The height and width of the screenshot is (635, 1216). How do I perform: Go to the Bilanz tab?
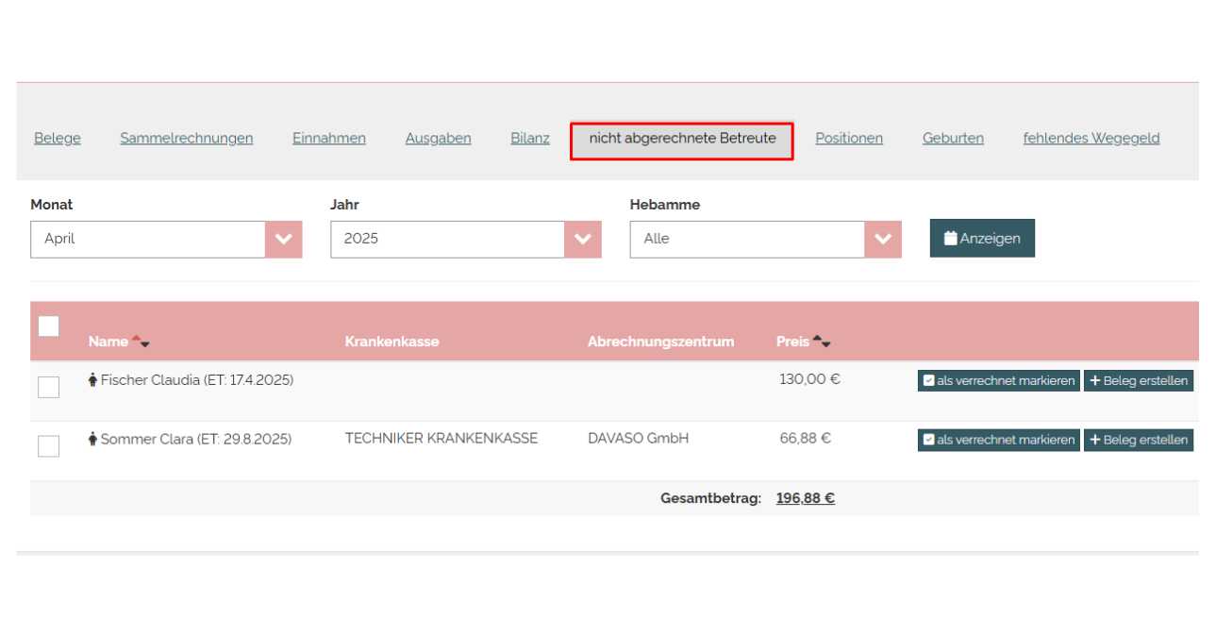click(530, 139)
